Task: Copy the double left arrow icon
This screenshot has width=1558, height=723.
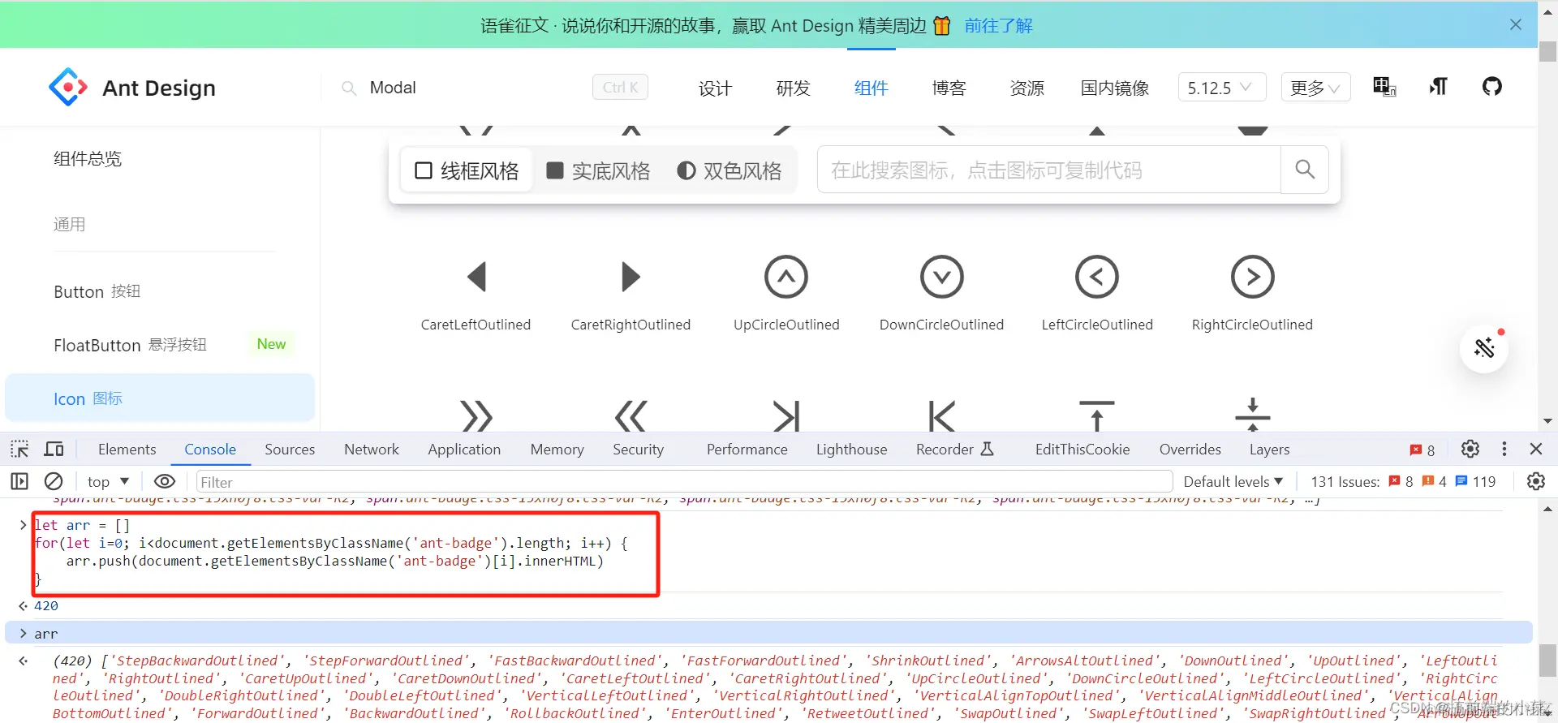Action: (631, 416)
